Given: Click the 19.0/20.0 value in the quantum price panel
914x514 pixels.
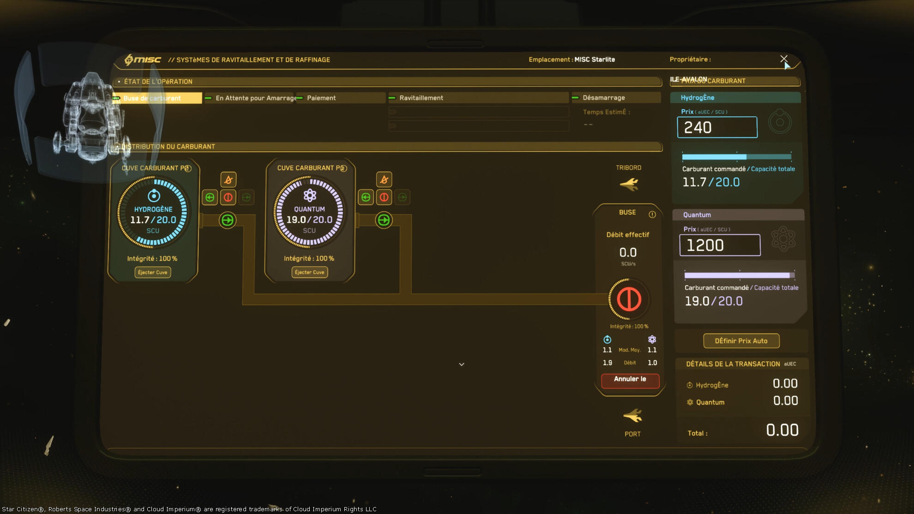Looking at the screenshot, I should pyautogui.click(x=714, y=301).
